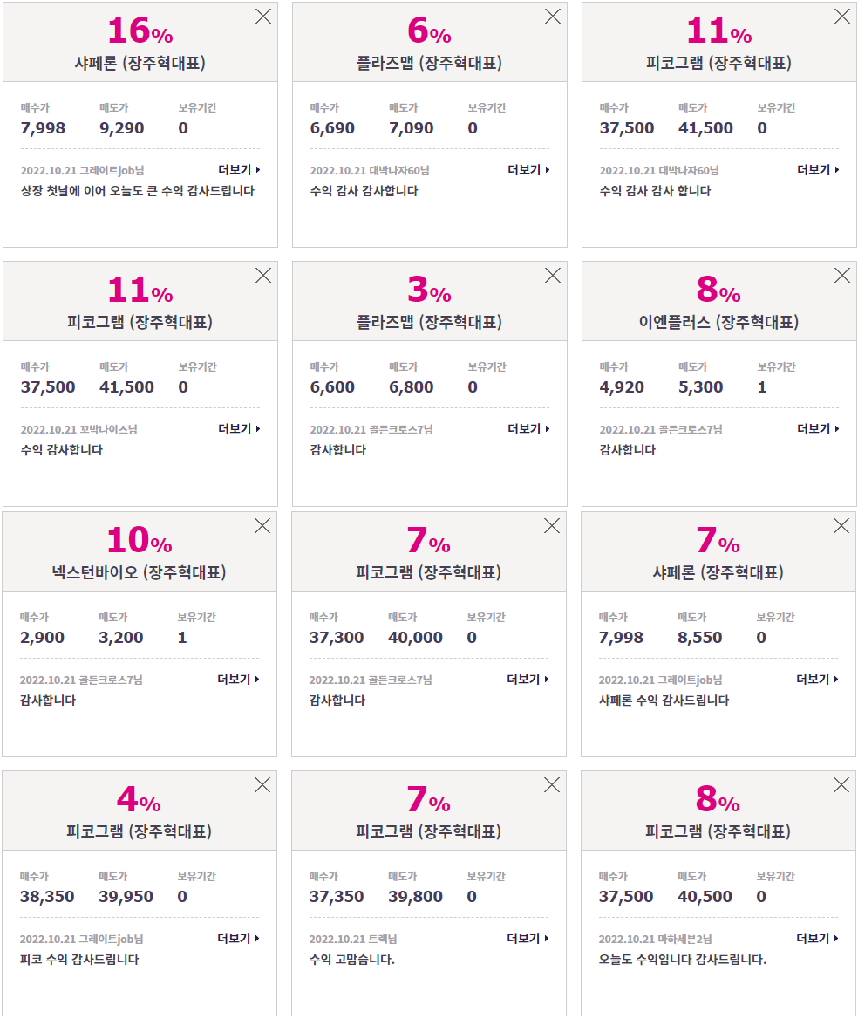This screenshot has height=1019, width=858.
Task: Click the review '샤페론 수익 감사드립니다'
Action: [664, 701]
